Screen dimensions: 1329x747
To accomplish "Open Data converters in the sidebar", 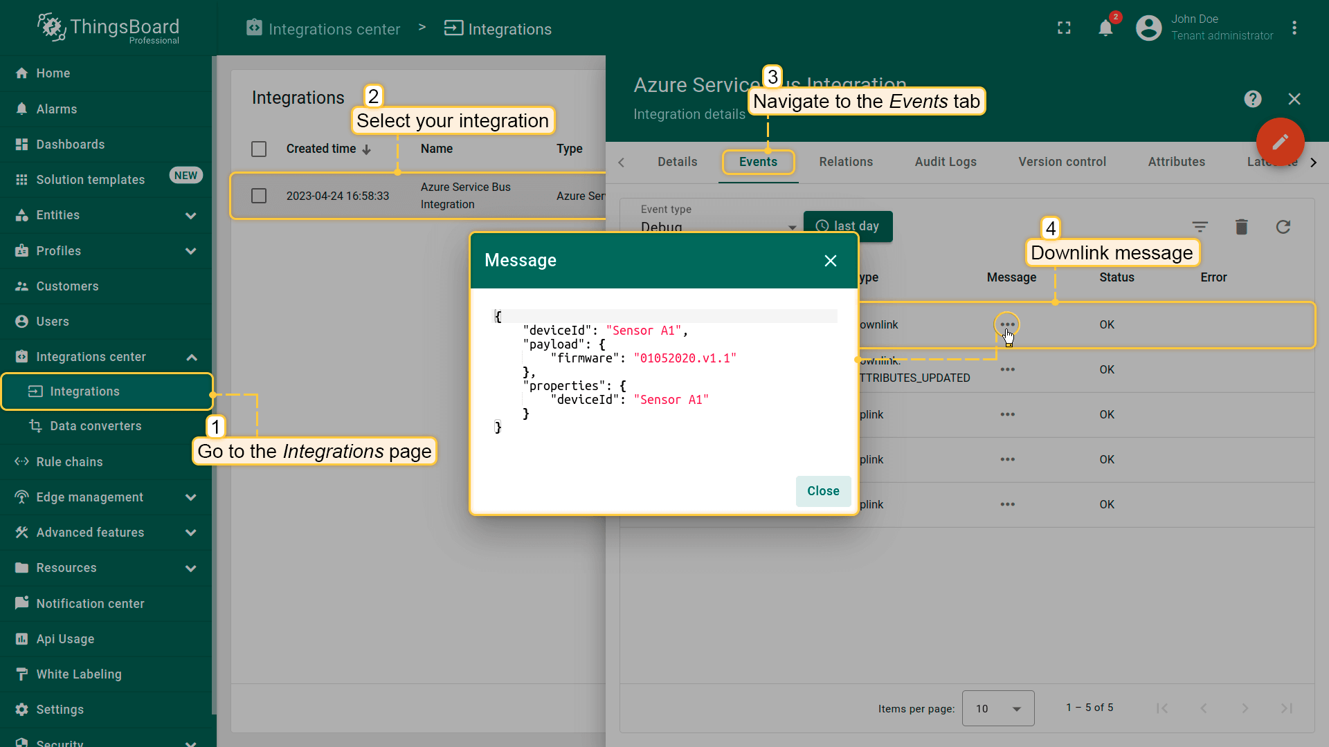I will pyautogui.click(x=96, y=426).
